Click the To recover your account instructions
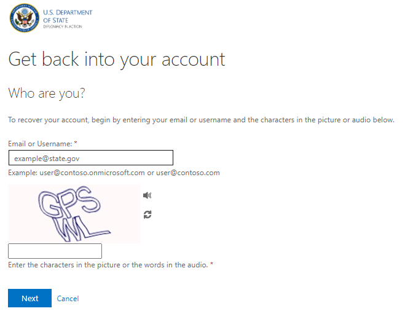This screenshot has width=405, height=319. pyautogui.click(x=201, y=120)
